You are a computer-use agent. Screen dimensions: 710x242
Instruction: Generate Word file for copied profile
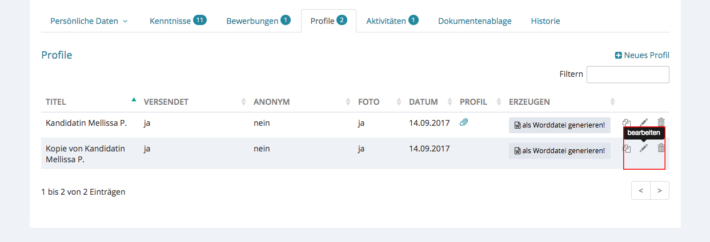point(559,151)
